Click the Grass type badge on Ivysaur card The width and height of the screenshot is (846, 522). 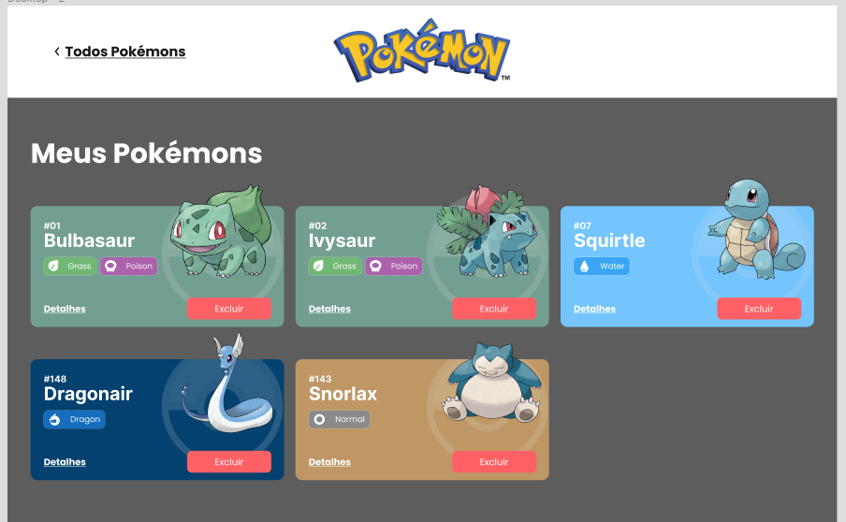335,266
